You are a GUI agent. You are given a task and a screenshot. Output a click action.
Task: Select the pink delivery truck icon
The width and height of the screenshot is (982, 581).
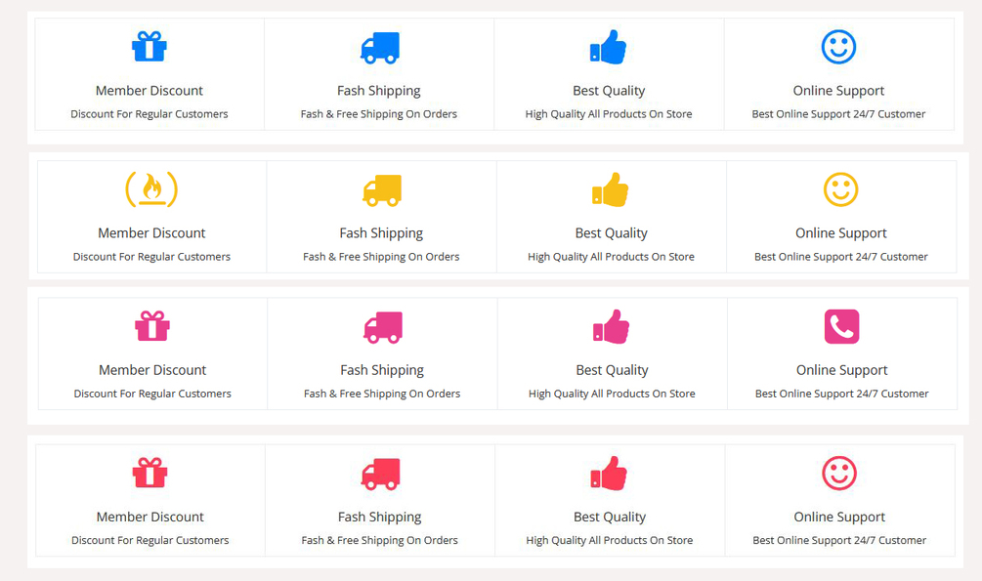[x=383, y=327]
